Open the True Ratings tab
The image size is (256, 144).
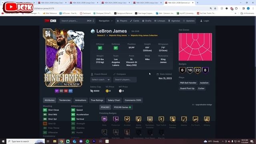pos(97,100)
